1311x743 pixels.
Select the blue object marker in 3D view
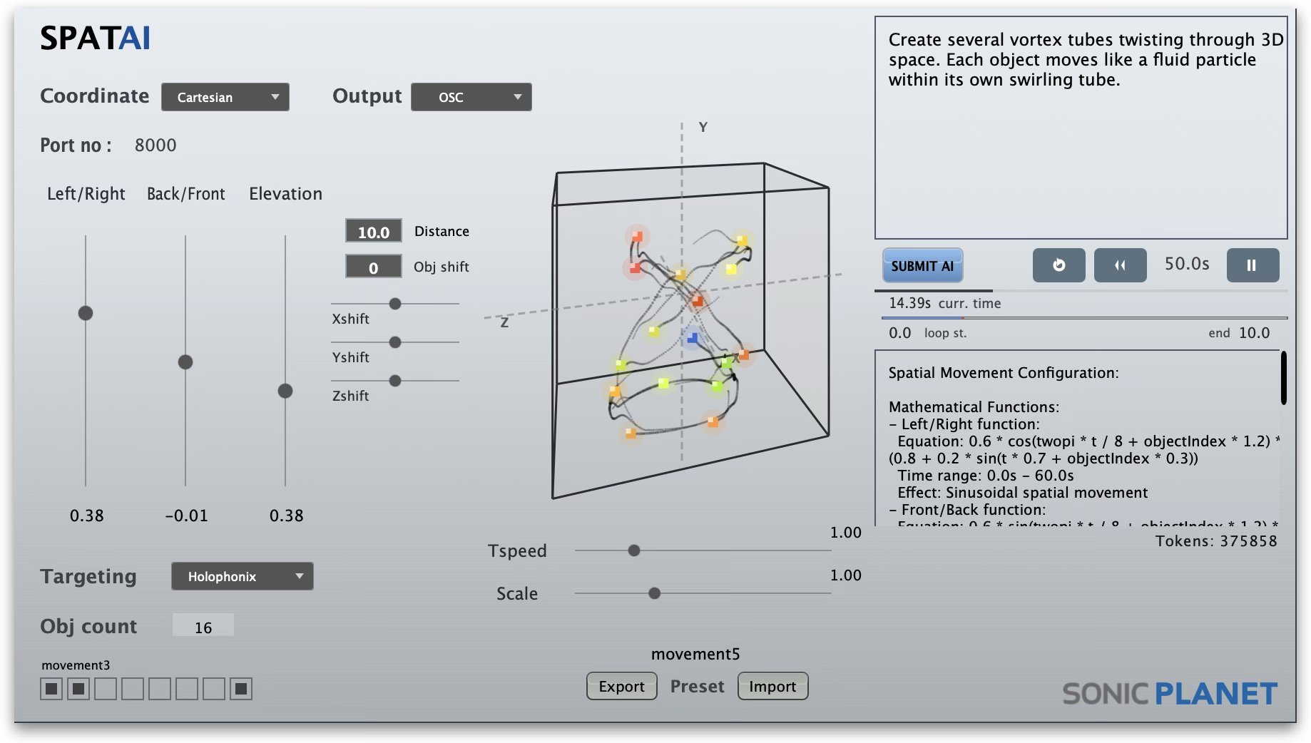[691, 339]
